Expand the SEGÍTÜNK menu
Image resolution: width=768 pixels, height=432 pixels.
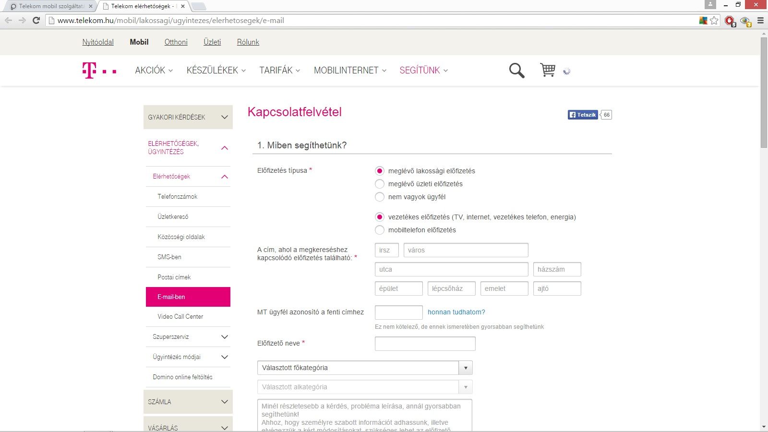[424, 70]
